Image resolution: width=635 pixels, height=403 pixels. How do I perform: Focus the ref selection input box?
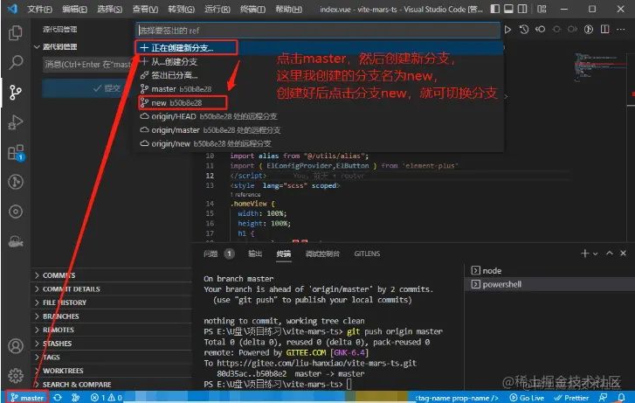click(318, 31)
